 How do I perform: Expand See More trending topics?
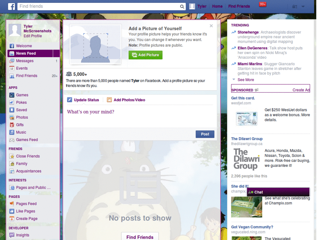pos(246,80)
